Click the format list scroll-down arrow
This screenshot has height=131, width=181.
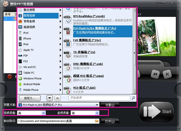click(134, 92)
